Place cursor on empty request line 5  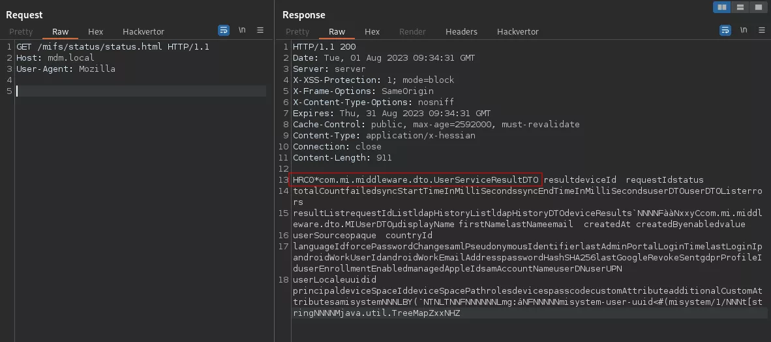pos(130,91)
